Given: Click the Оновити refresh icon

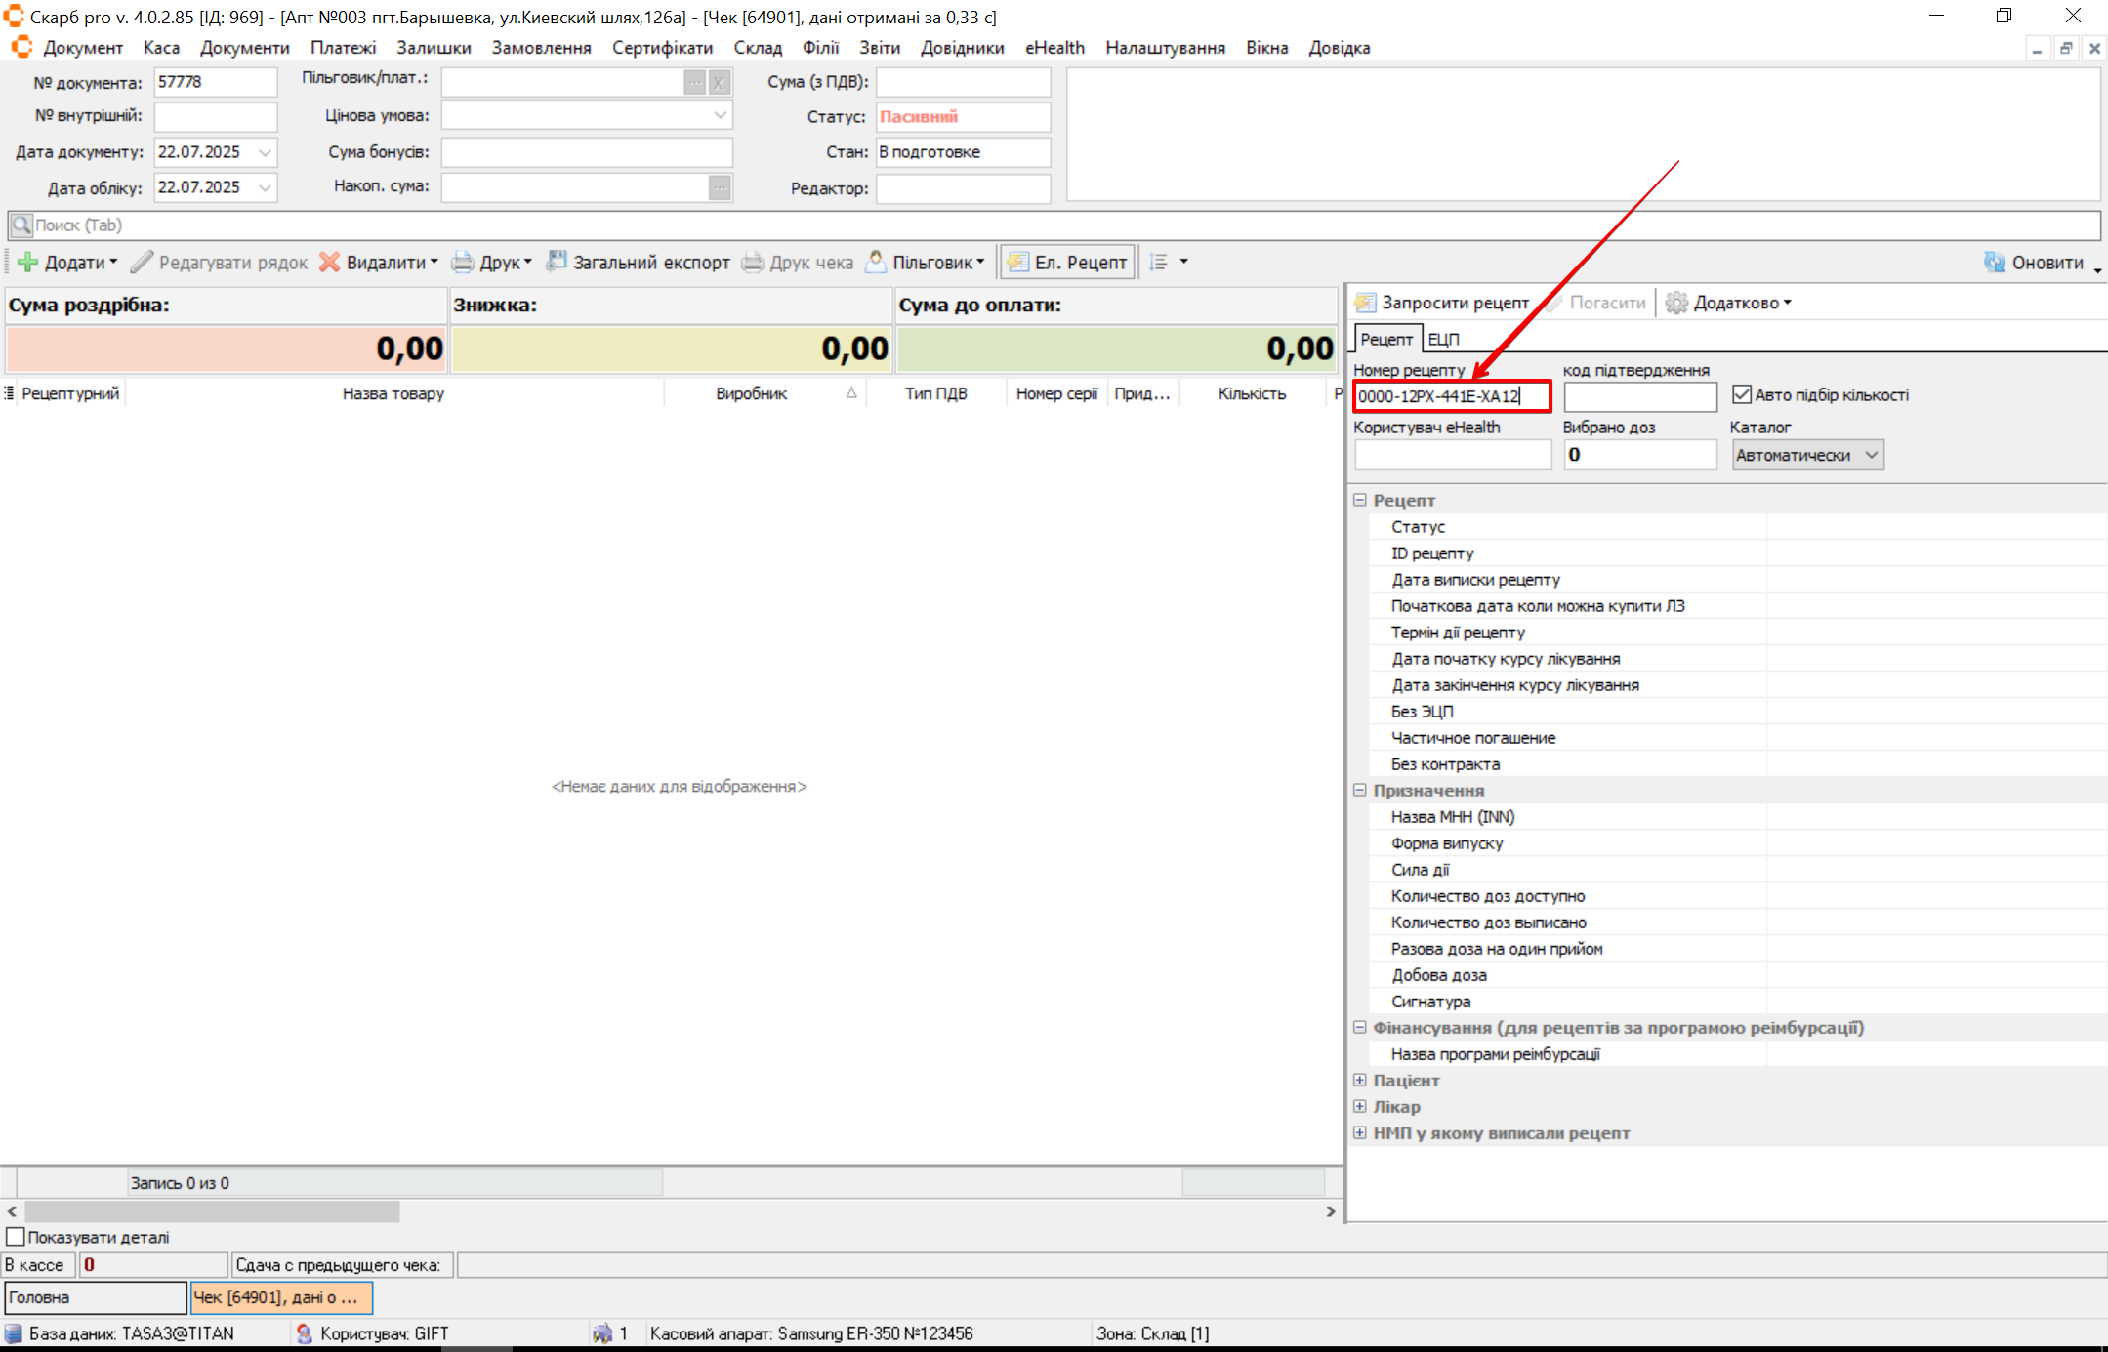Looking at the screenshot, I should click(1994, 262).
